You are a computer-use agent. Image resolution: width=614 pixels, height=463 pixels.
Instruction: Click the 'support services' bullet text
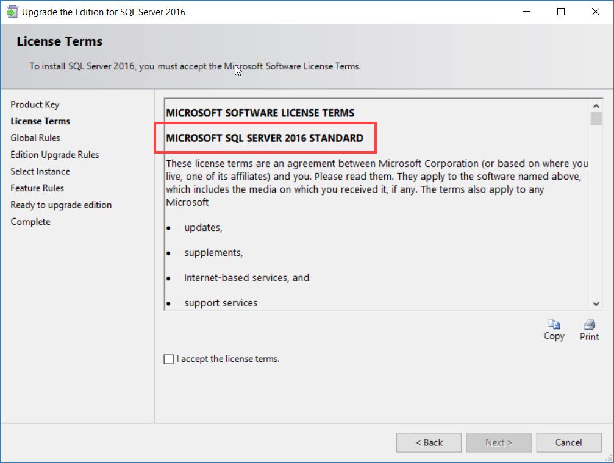[x=221, y=303]
